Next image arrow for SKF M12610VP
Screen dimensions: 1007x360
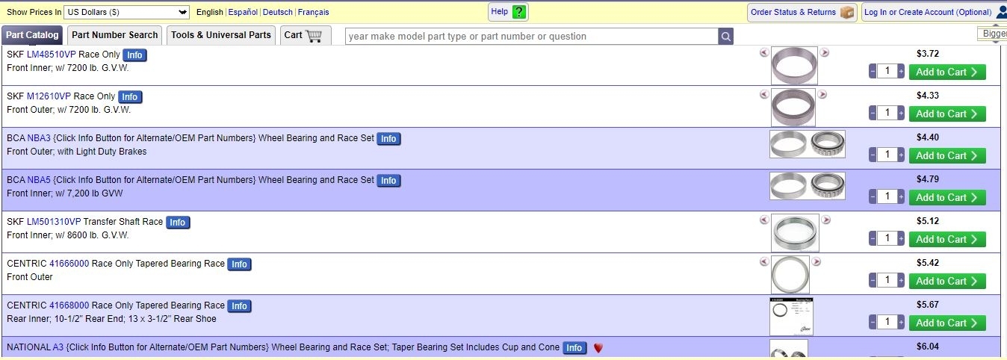[822, 94]
